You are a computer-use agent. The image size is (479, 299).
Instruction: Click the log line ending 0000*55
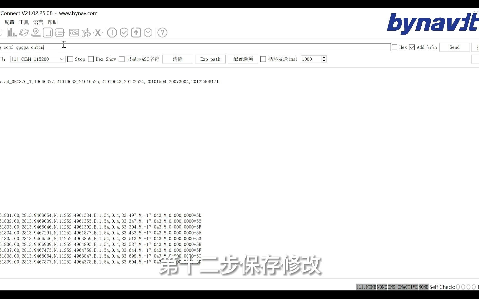click(x=101, y=233)
